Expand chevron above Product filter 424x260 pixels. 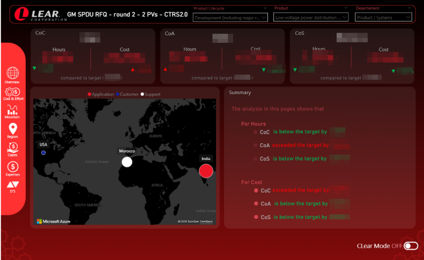point(346,8)
